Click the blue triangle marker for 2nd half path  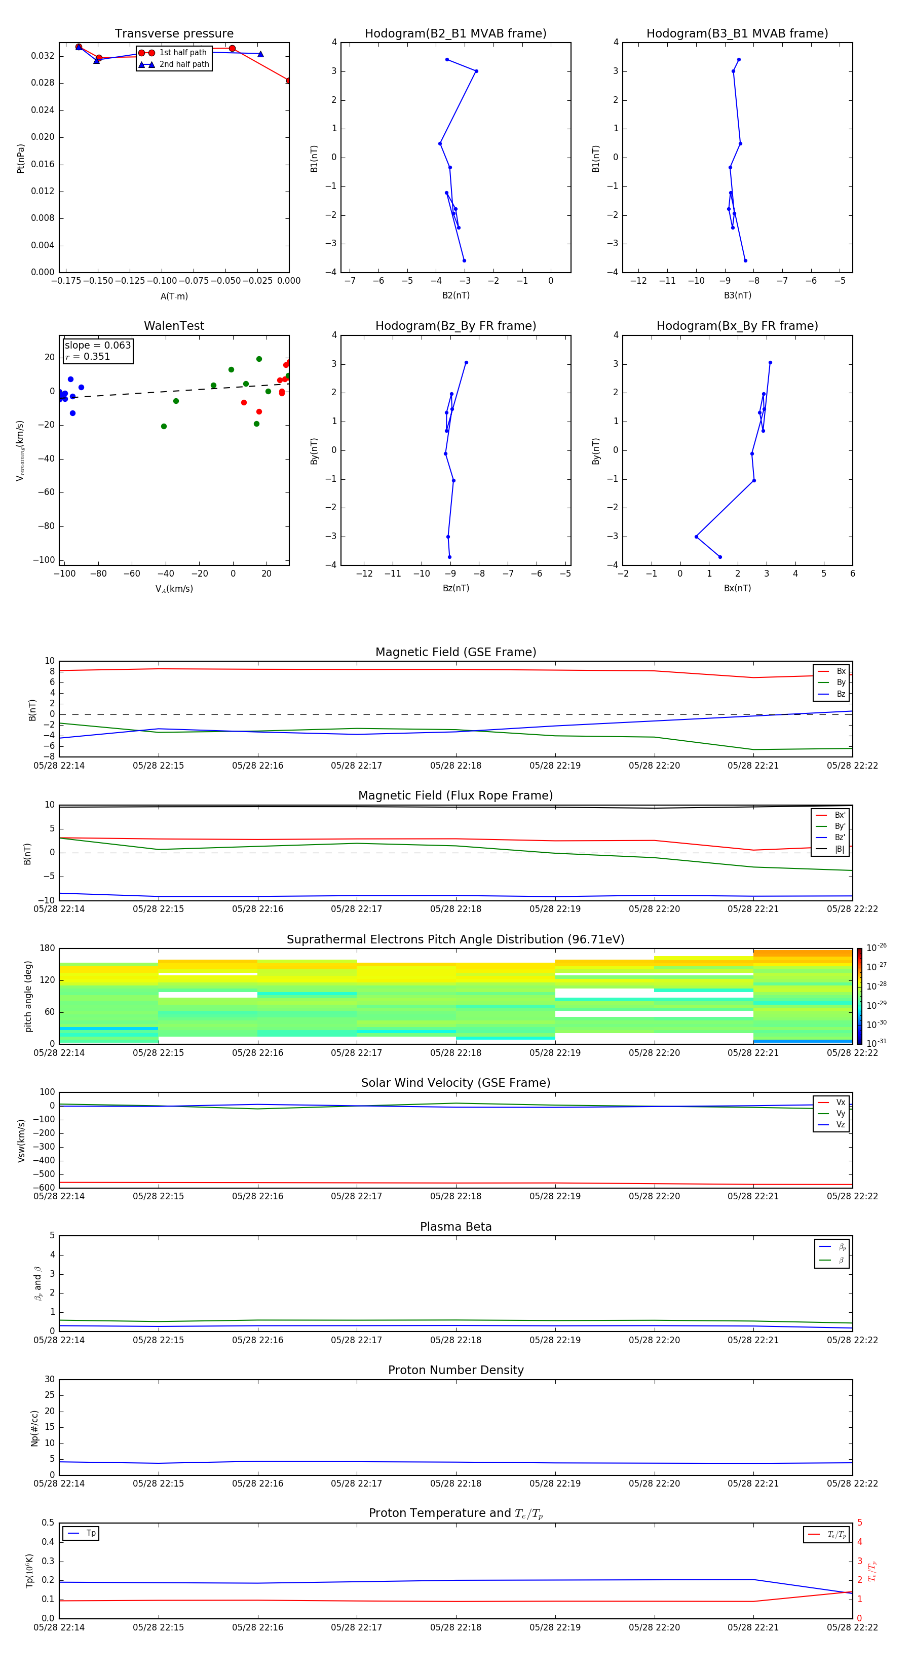point(146,64)
